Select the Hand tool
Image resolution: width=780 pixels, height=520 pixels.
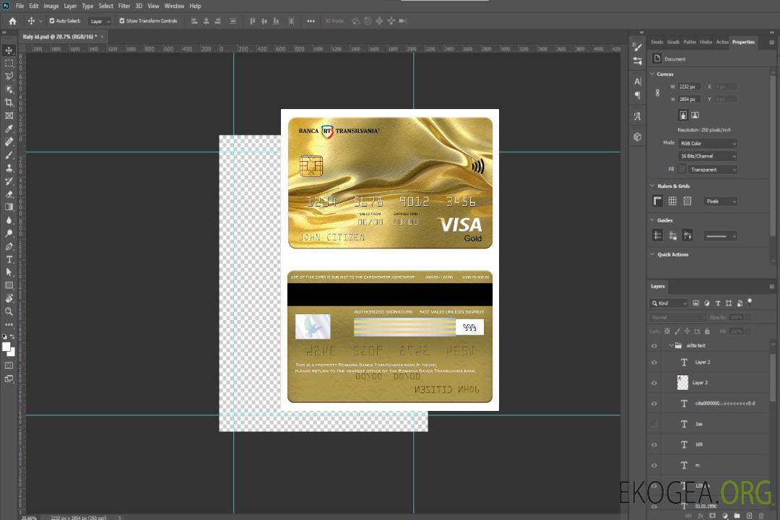[9, 298]
